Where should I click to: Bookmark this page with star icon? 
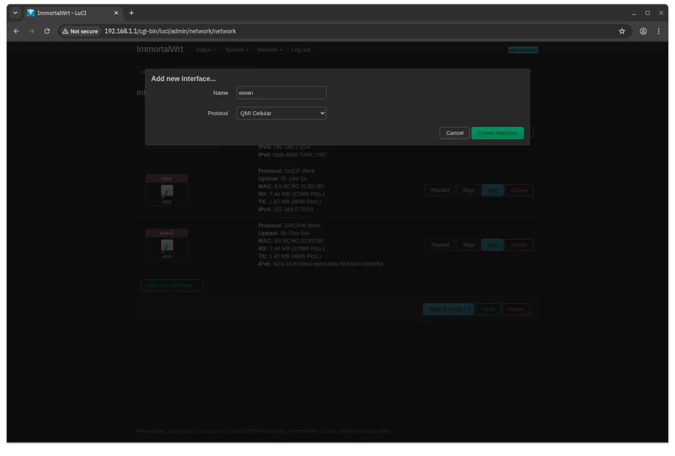(x=622, y=31)
